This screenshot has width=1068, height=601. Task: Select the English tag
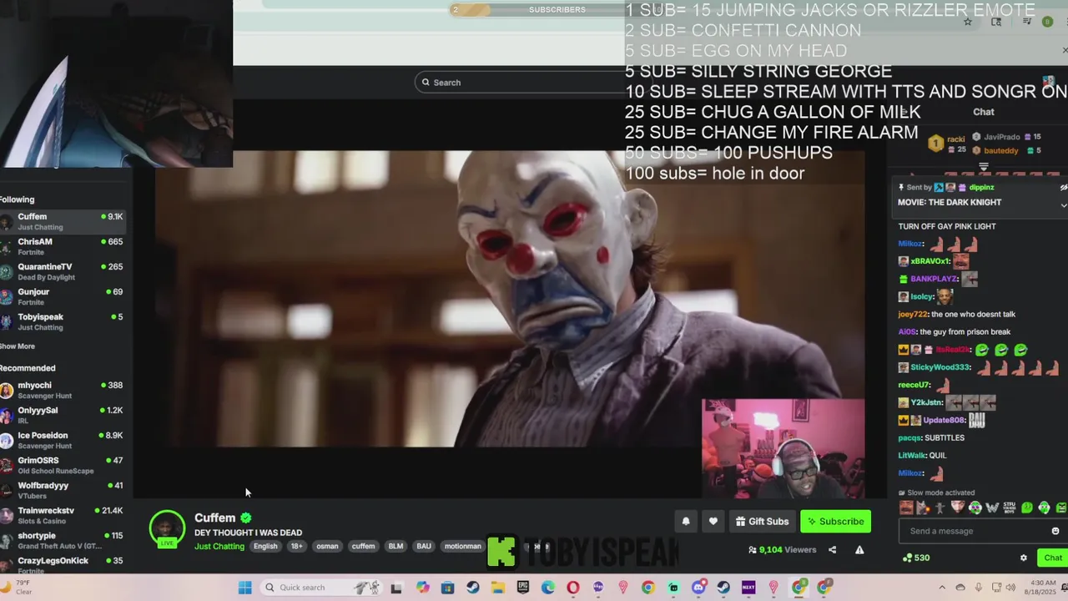pyautogui.click(x=265, y=547)
